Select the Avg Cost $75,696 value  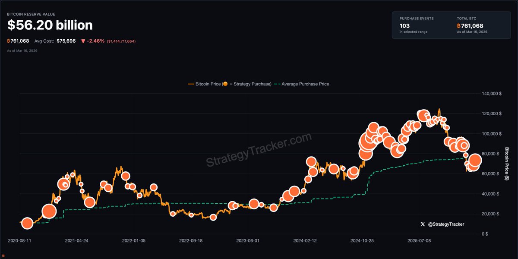[66, 41]
